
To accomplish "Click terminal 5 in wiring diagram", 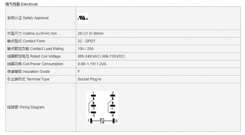I will (x=93, y=114).
